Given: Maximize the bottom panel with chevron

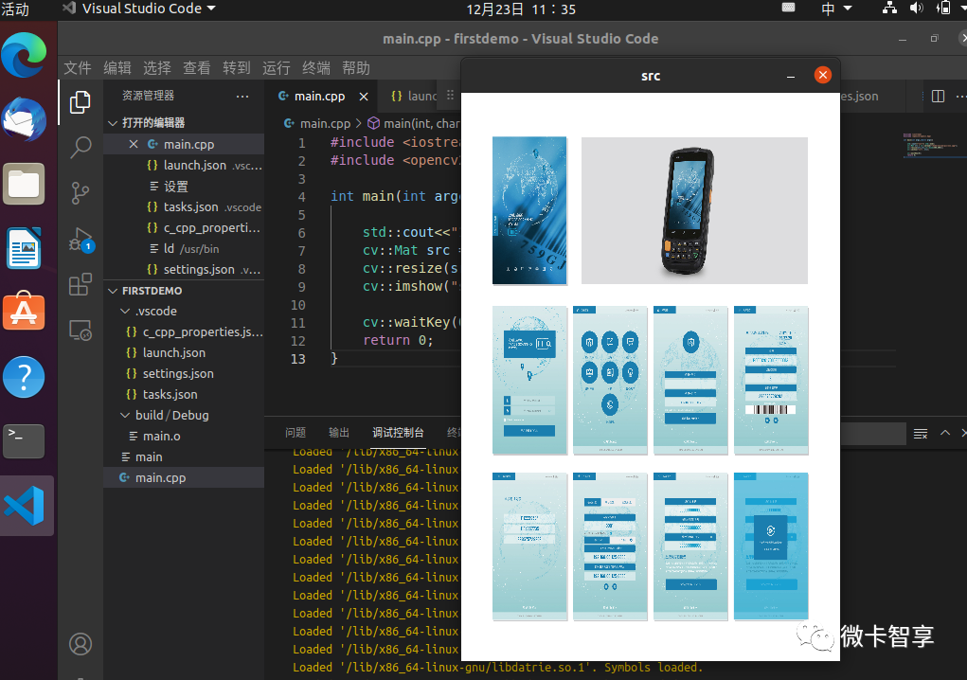Looking at the screenshot, I should pyautogui.click(x=945, y=433).
